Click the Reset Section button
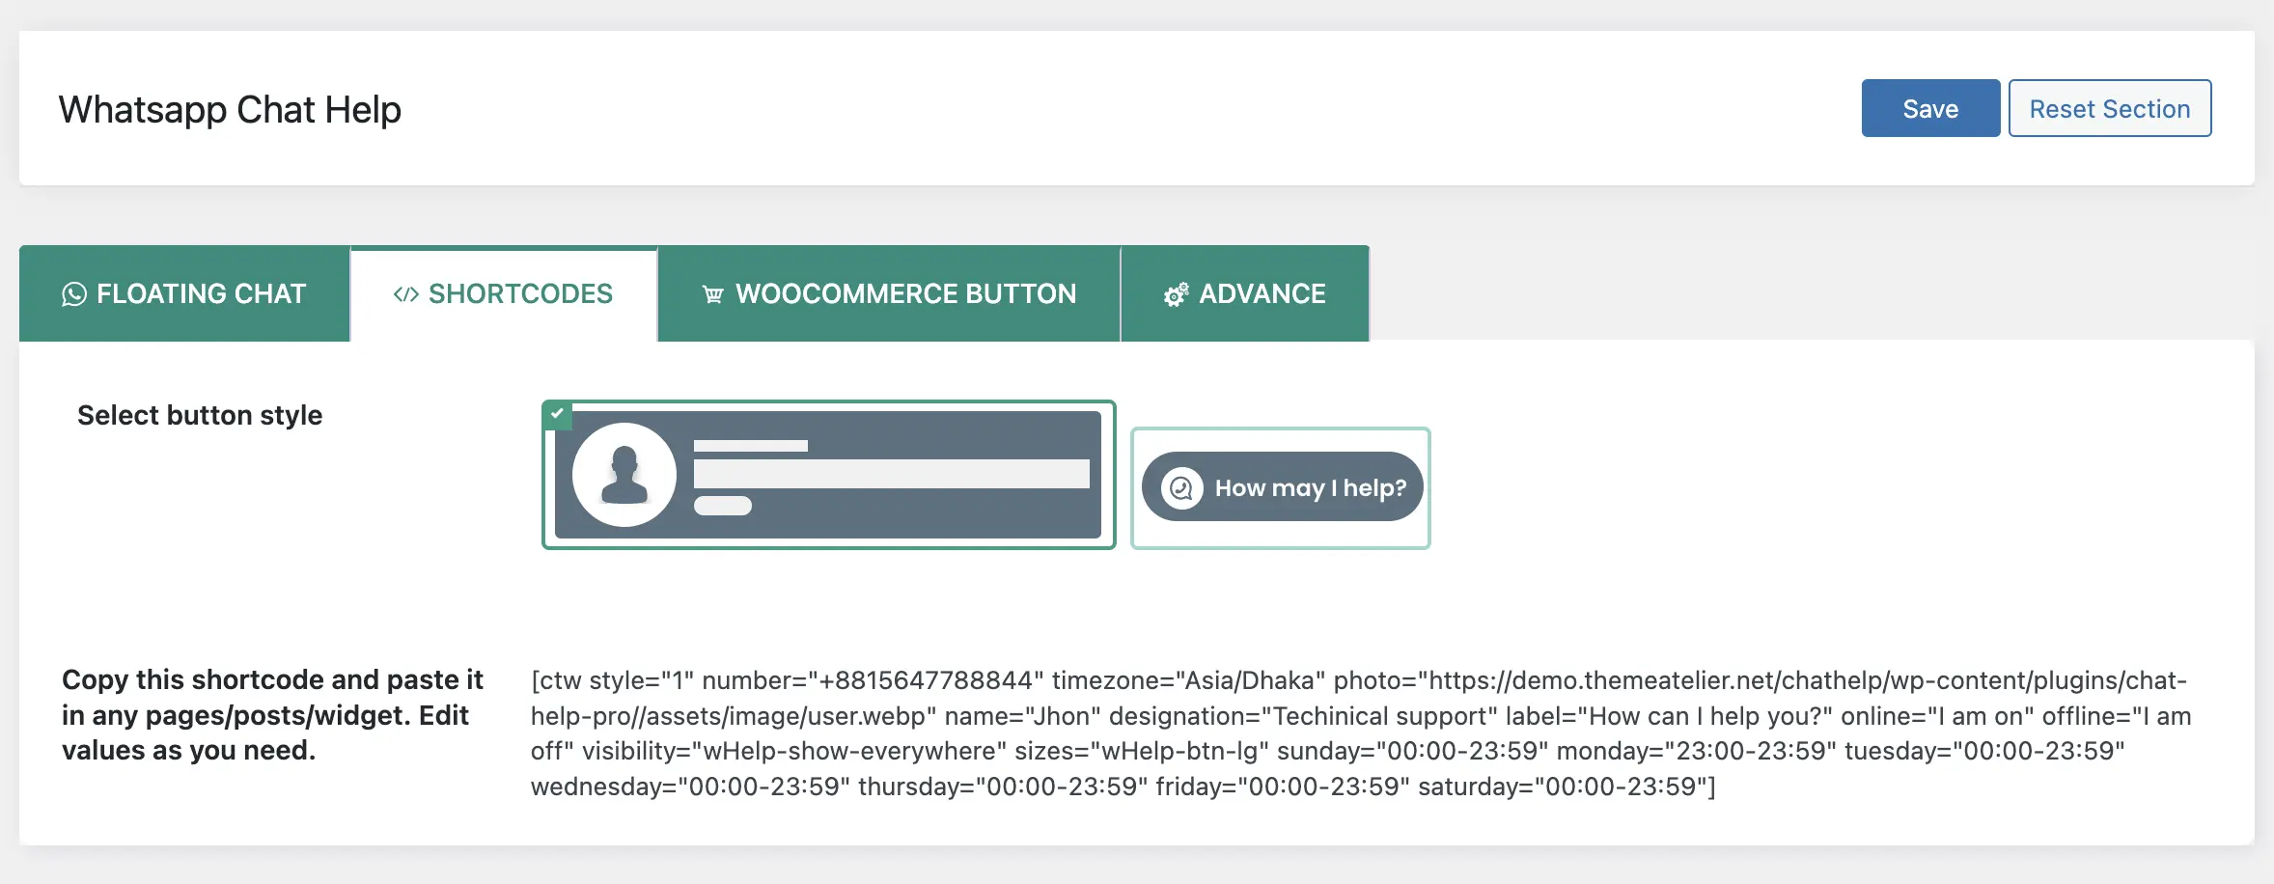Viewport: 2274px width, 884px height. click(2110, 108)
